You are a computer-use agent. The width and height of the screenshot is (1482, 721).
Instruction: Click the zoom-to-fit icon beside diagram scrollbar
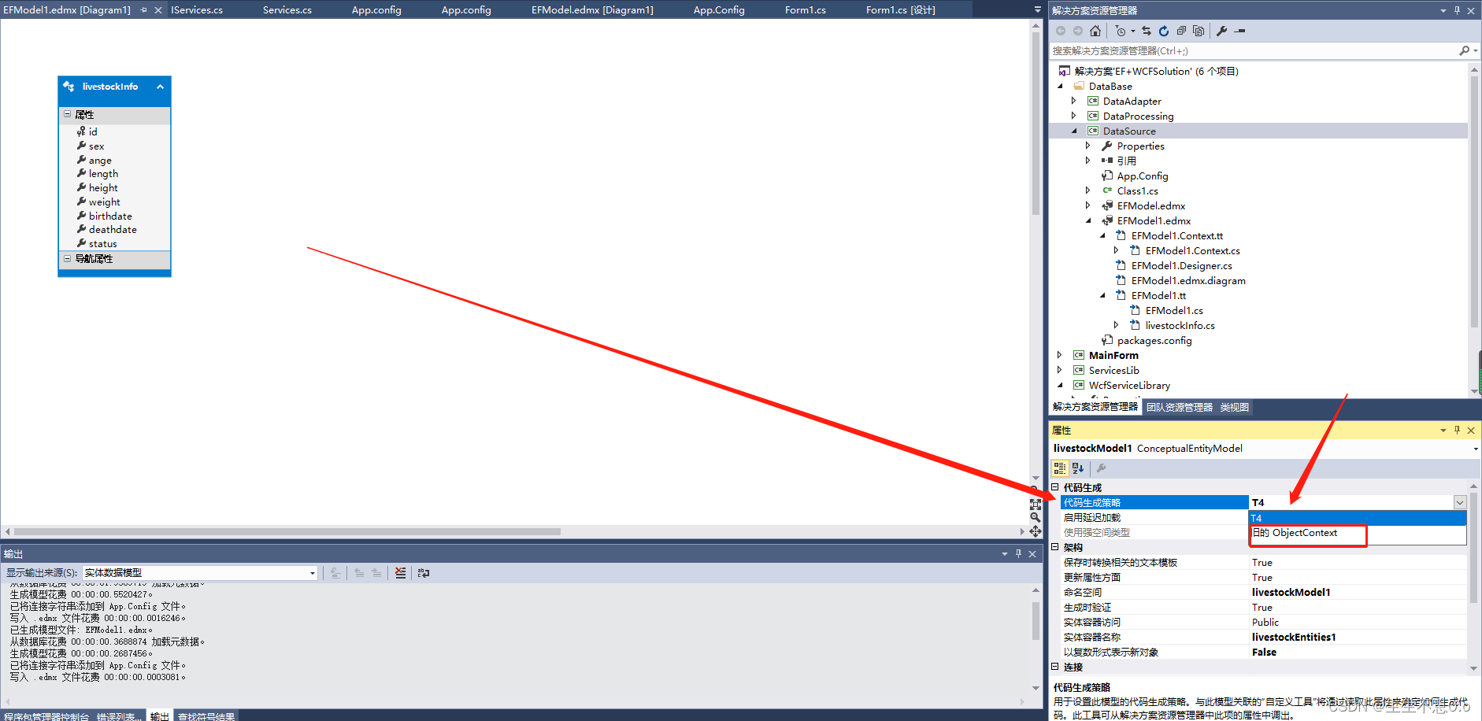click(1036, 505)
